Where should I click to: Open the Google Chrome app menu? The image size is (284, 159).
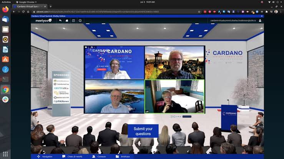(26, 2)
